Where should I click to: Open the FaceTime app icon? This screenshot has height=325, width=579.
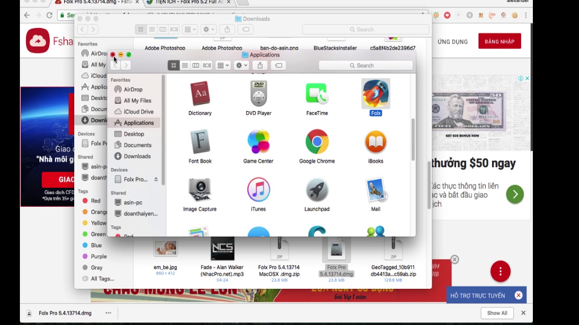tap(317, 94)
